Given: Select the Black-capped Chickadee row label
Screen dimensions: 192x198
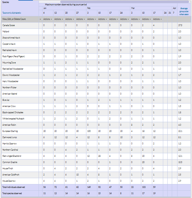Looking at the screenshot, I should tap(13, 112).
